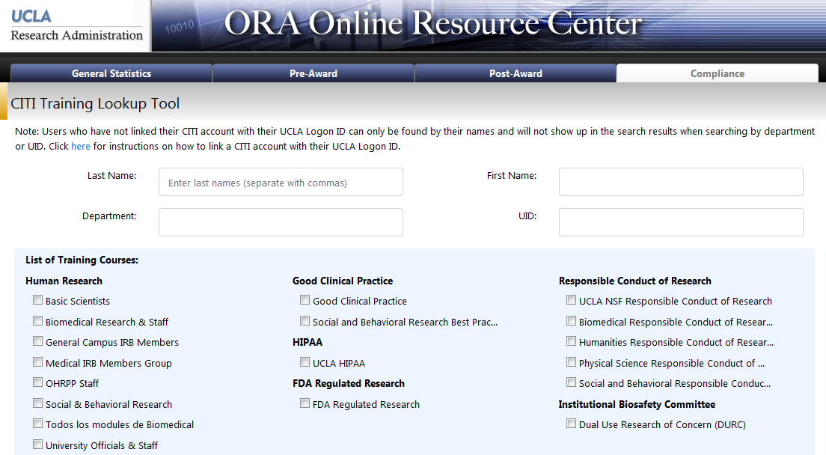This screenshot has width=826, height=455.
Task: Switch to the Post-Award tab
Action: coord(516,73)
